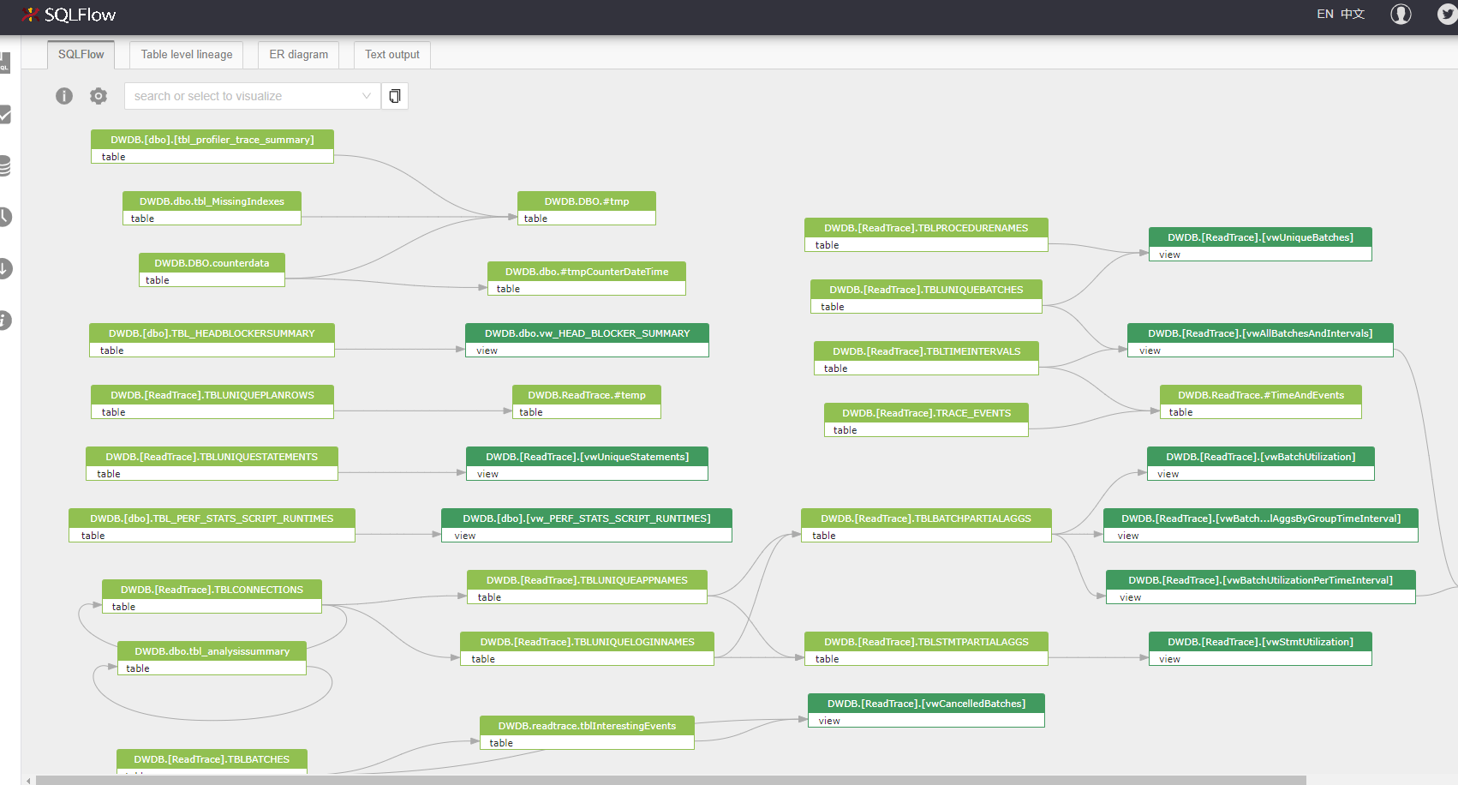Open the user account icon
Viewport: 1458px width, 785px height.
point(1401,15)
